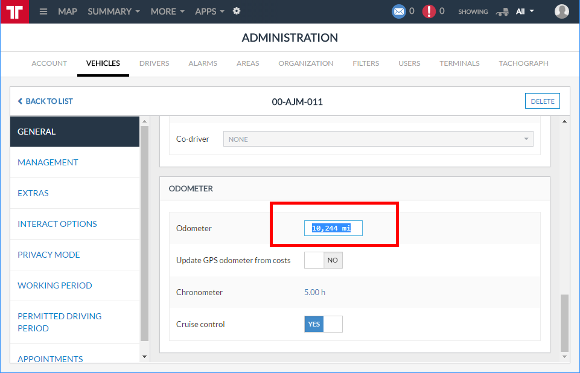Click the sidebar scroll down arrow
This screenshot has width=580, height=373.
144,357
